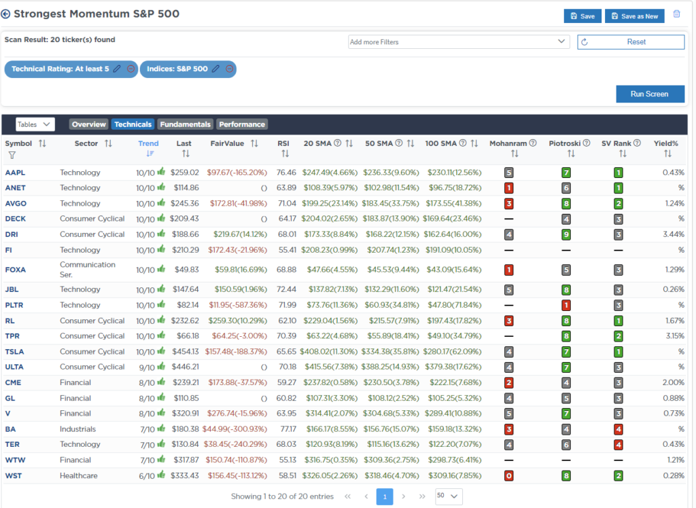Sort by the Mohanram column
This screenshot has height=508, width=696.
tap(515, 153)
